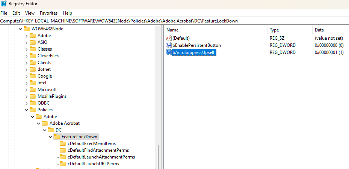349x169 pixels.
Task: Open the View menu
Action: (x=30, y=13)
